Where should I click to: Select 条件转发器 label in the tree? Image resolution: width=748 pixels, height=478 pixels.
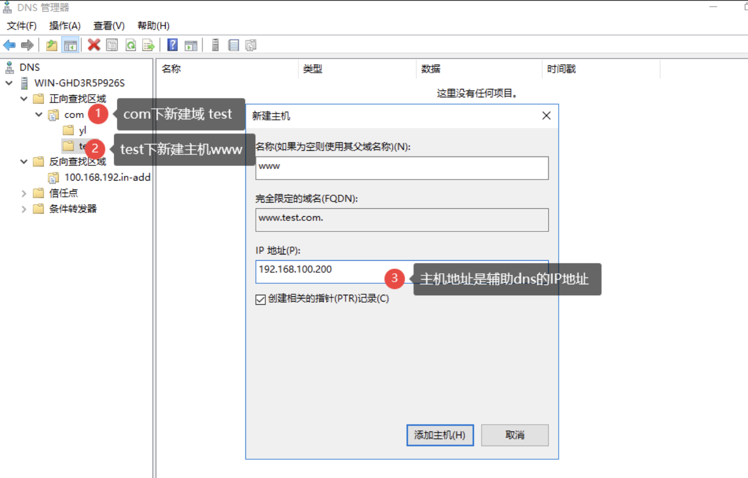click(73, 209)
